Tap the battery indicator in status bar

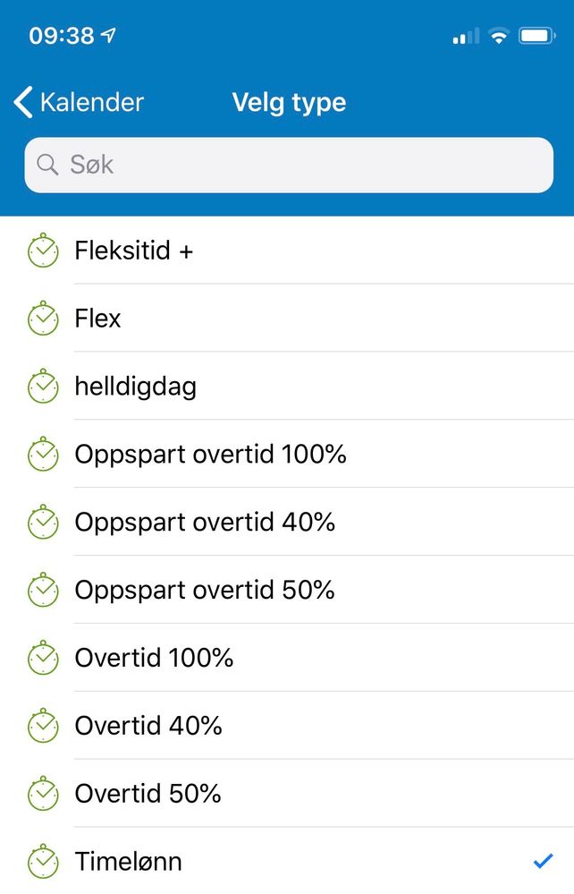(537, 36)
